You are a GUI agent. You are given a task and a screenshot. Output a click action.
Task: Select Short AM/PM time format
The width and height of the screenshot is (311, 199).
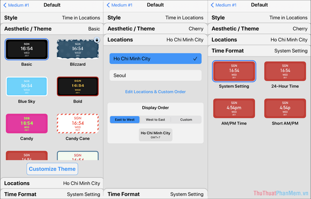(285, 109)
